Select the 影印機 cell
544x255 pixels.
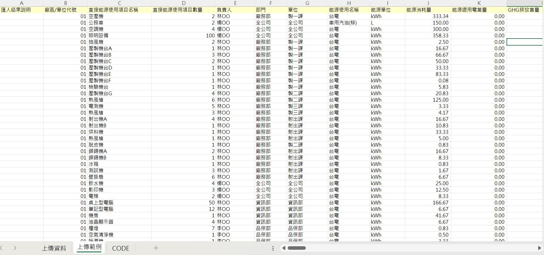click(120, 190)
